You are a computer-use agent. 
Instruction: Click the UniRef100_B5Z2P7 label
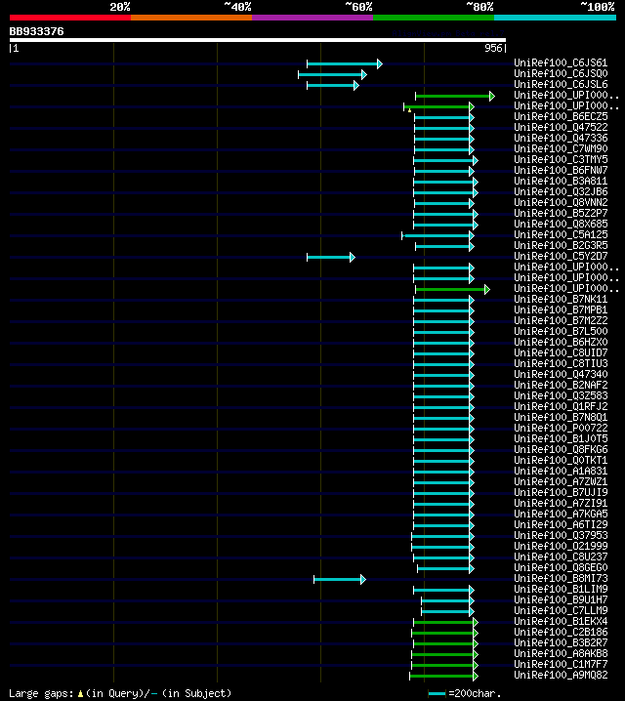coord(561,213)
